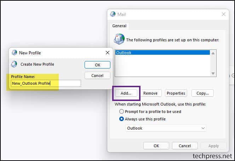The height and width of the screenshot is (161, 235).
Task: Click the mail profiles icon beside the description text
Action: (x=119, y=39)
